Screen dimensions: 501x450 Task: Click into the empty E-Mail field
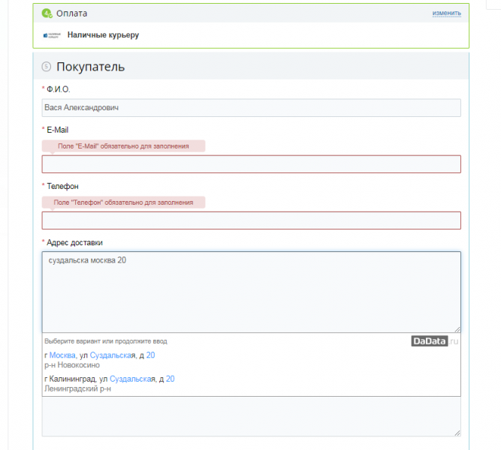(251, 164)
